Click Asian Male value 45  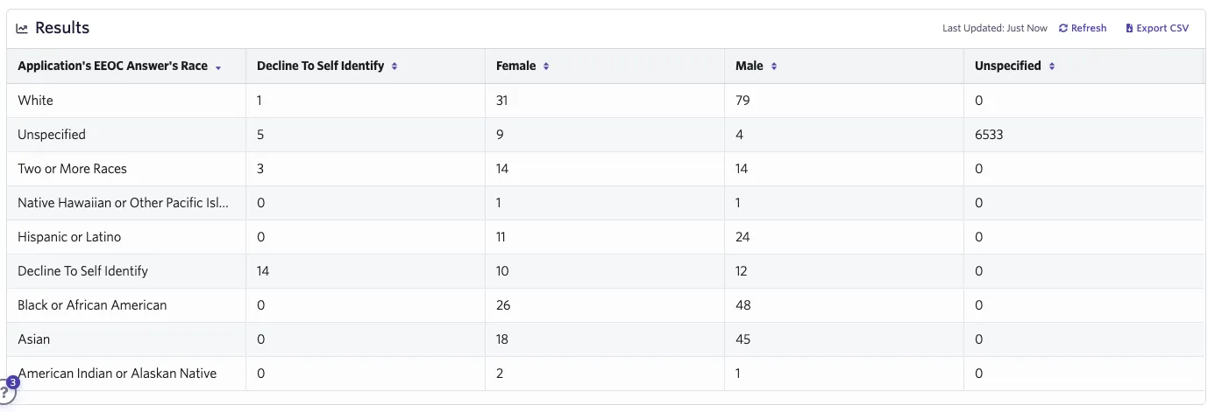[x=742, y=339]
